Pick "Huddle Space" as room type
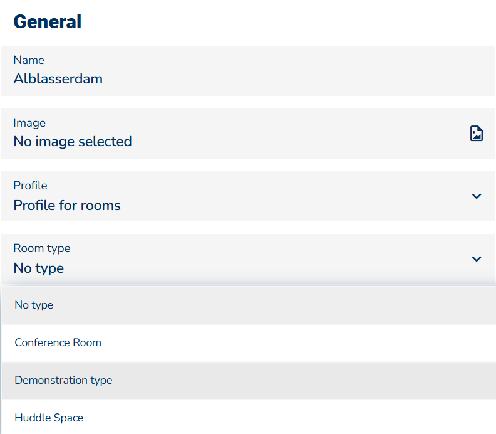The image size is (496, 434). [x=49, y=418]
